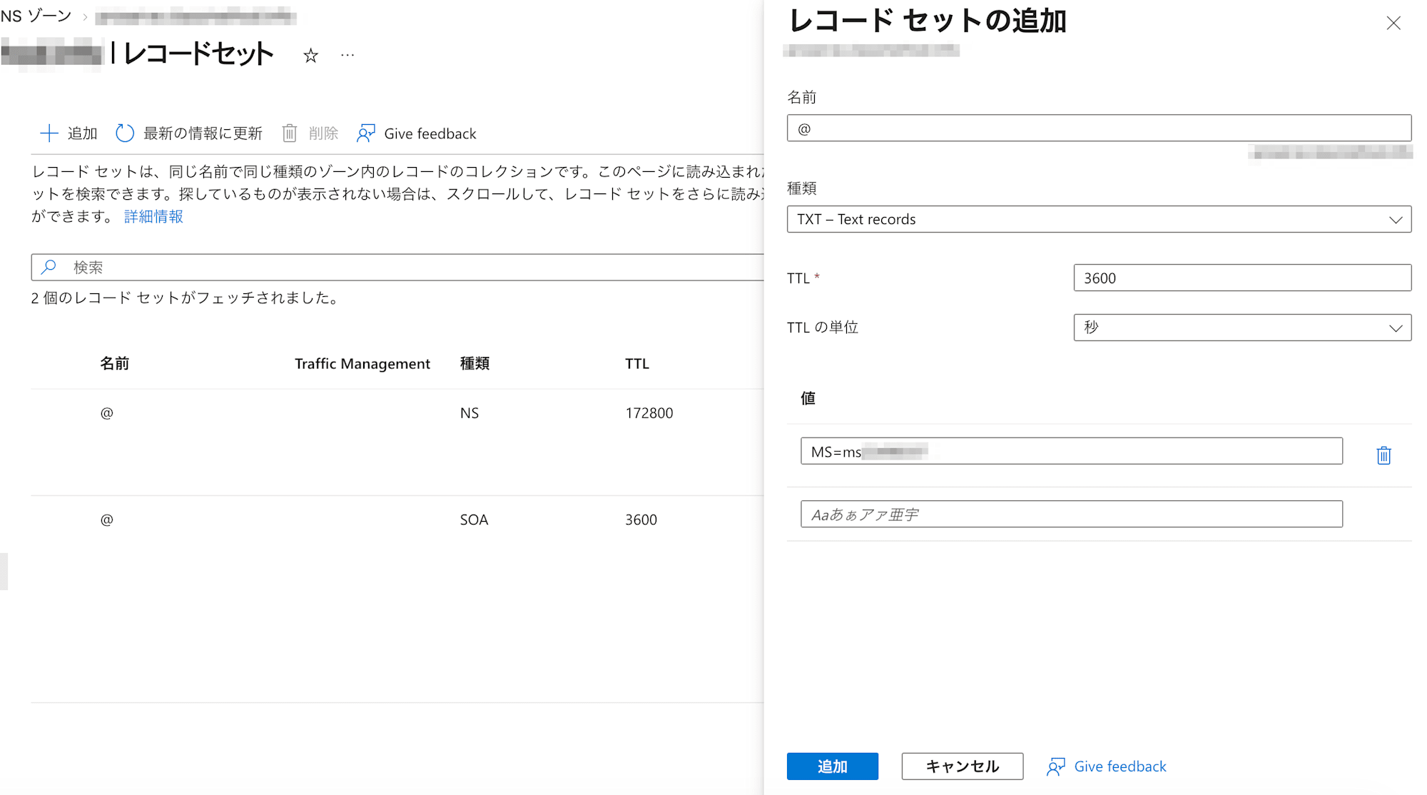
Task: Open the ellipsis more options menu
Action: coord(347,55)
